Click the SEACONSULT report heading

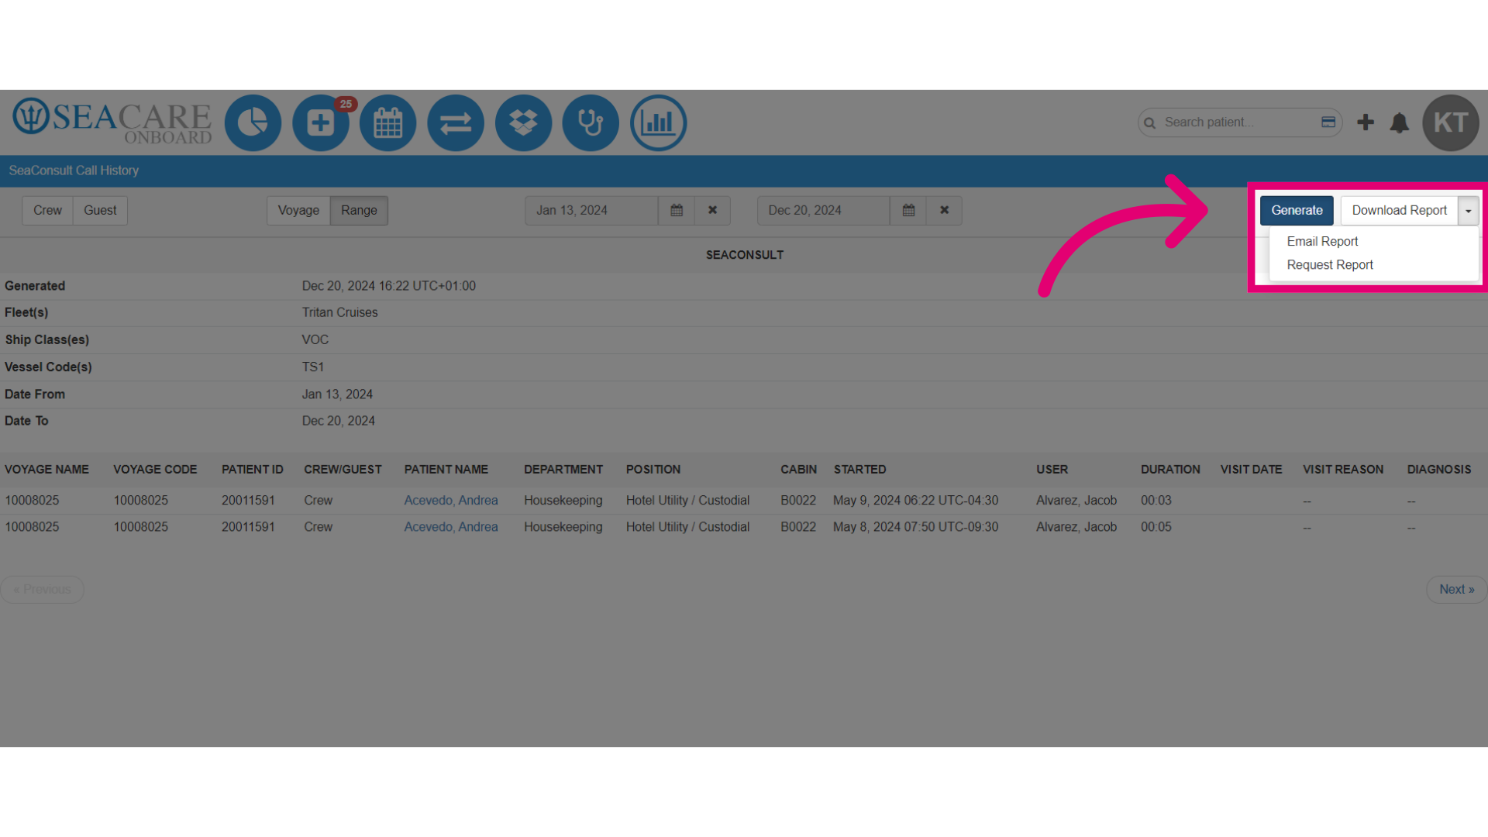pyautogui.click(x=744, y=254)
